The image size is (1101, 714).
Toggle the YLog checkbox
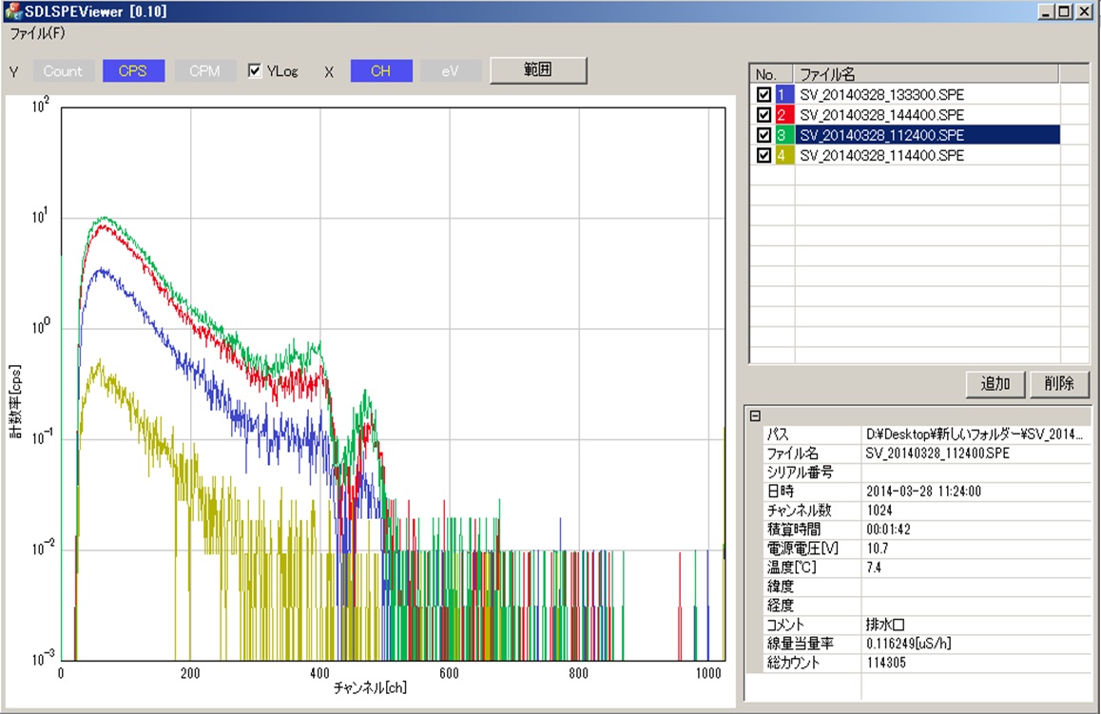pos(255,71)
